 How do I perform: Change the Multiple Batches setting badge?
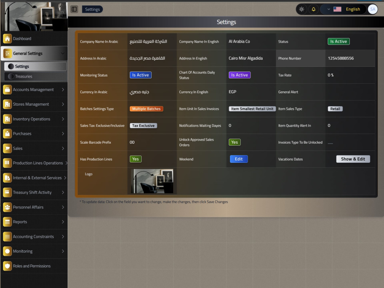click(x=146, y=109)
